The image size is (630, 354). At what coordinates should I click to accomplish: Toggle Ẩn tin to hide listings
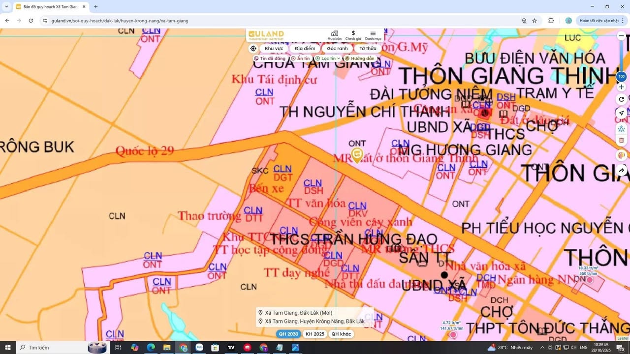pos(301,59)
